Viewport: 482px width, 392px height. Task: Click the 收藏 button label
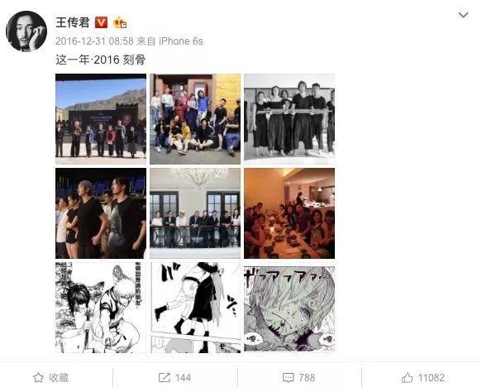coord(59,378)
